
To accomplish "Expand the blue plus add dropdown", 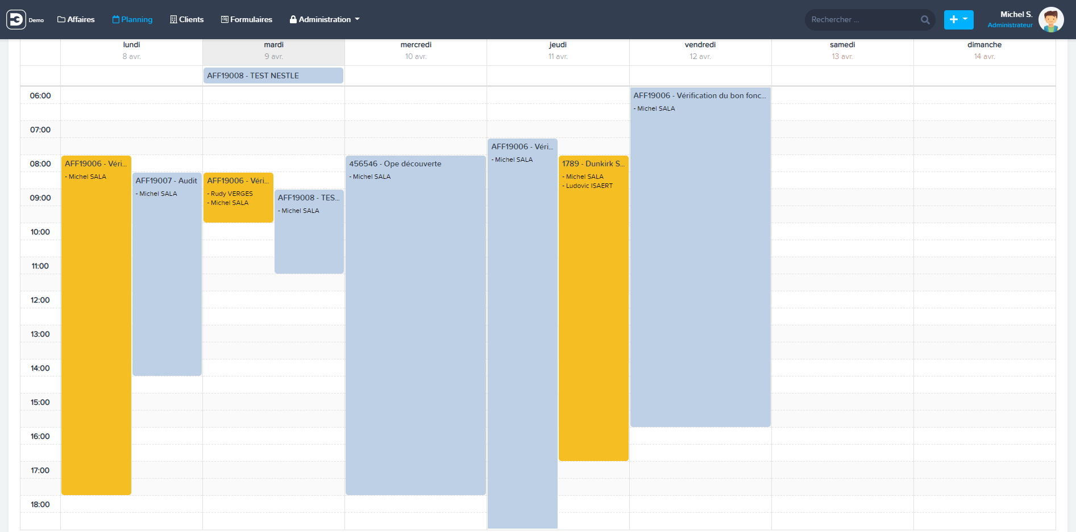I will (x=958, y=19).
